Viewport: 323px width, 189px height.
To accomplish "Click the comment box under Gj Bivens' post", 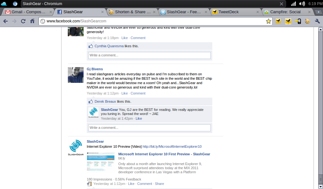I will (x=149, y=128).
